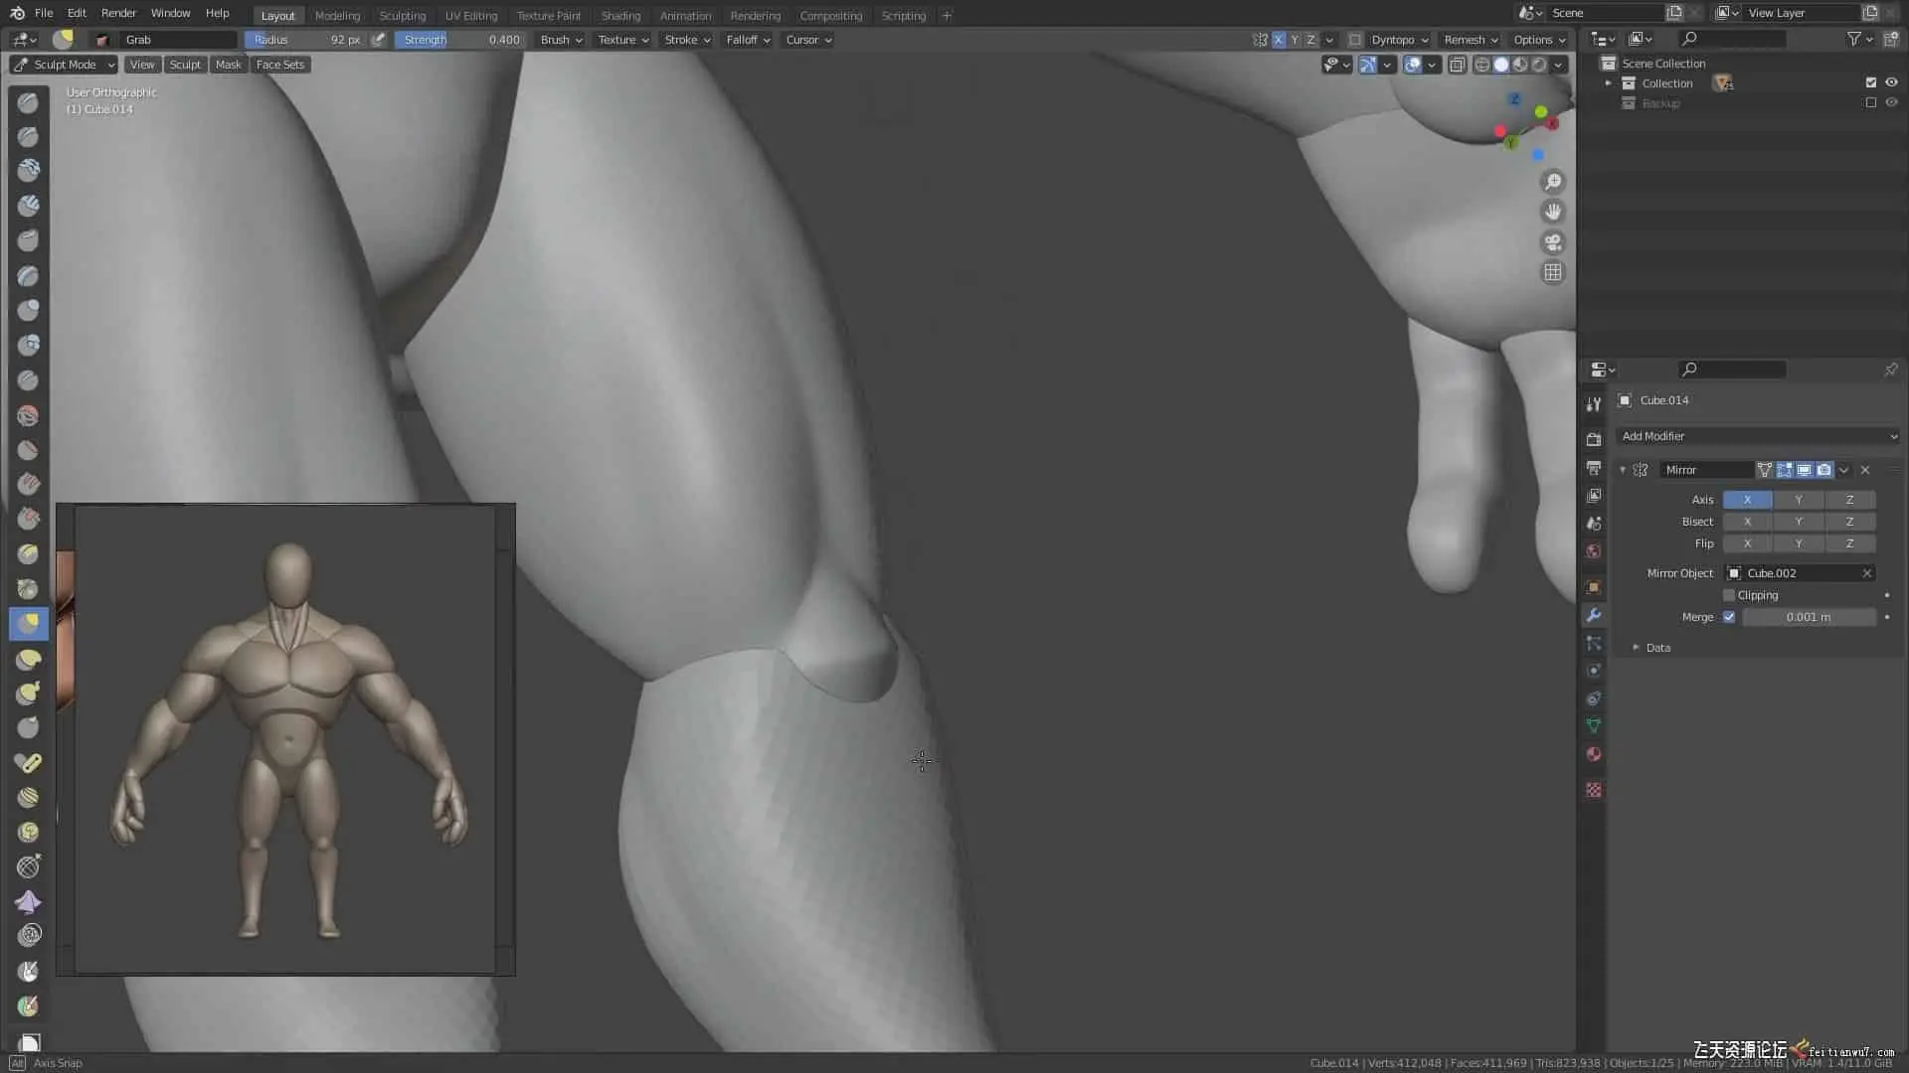Open the Material properties tab icon

click(1594, 754)
